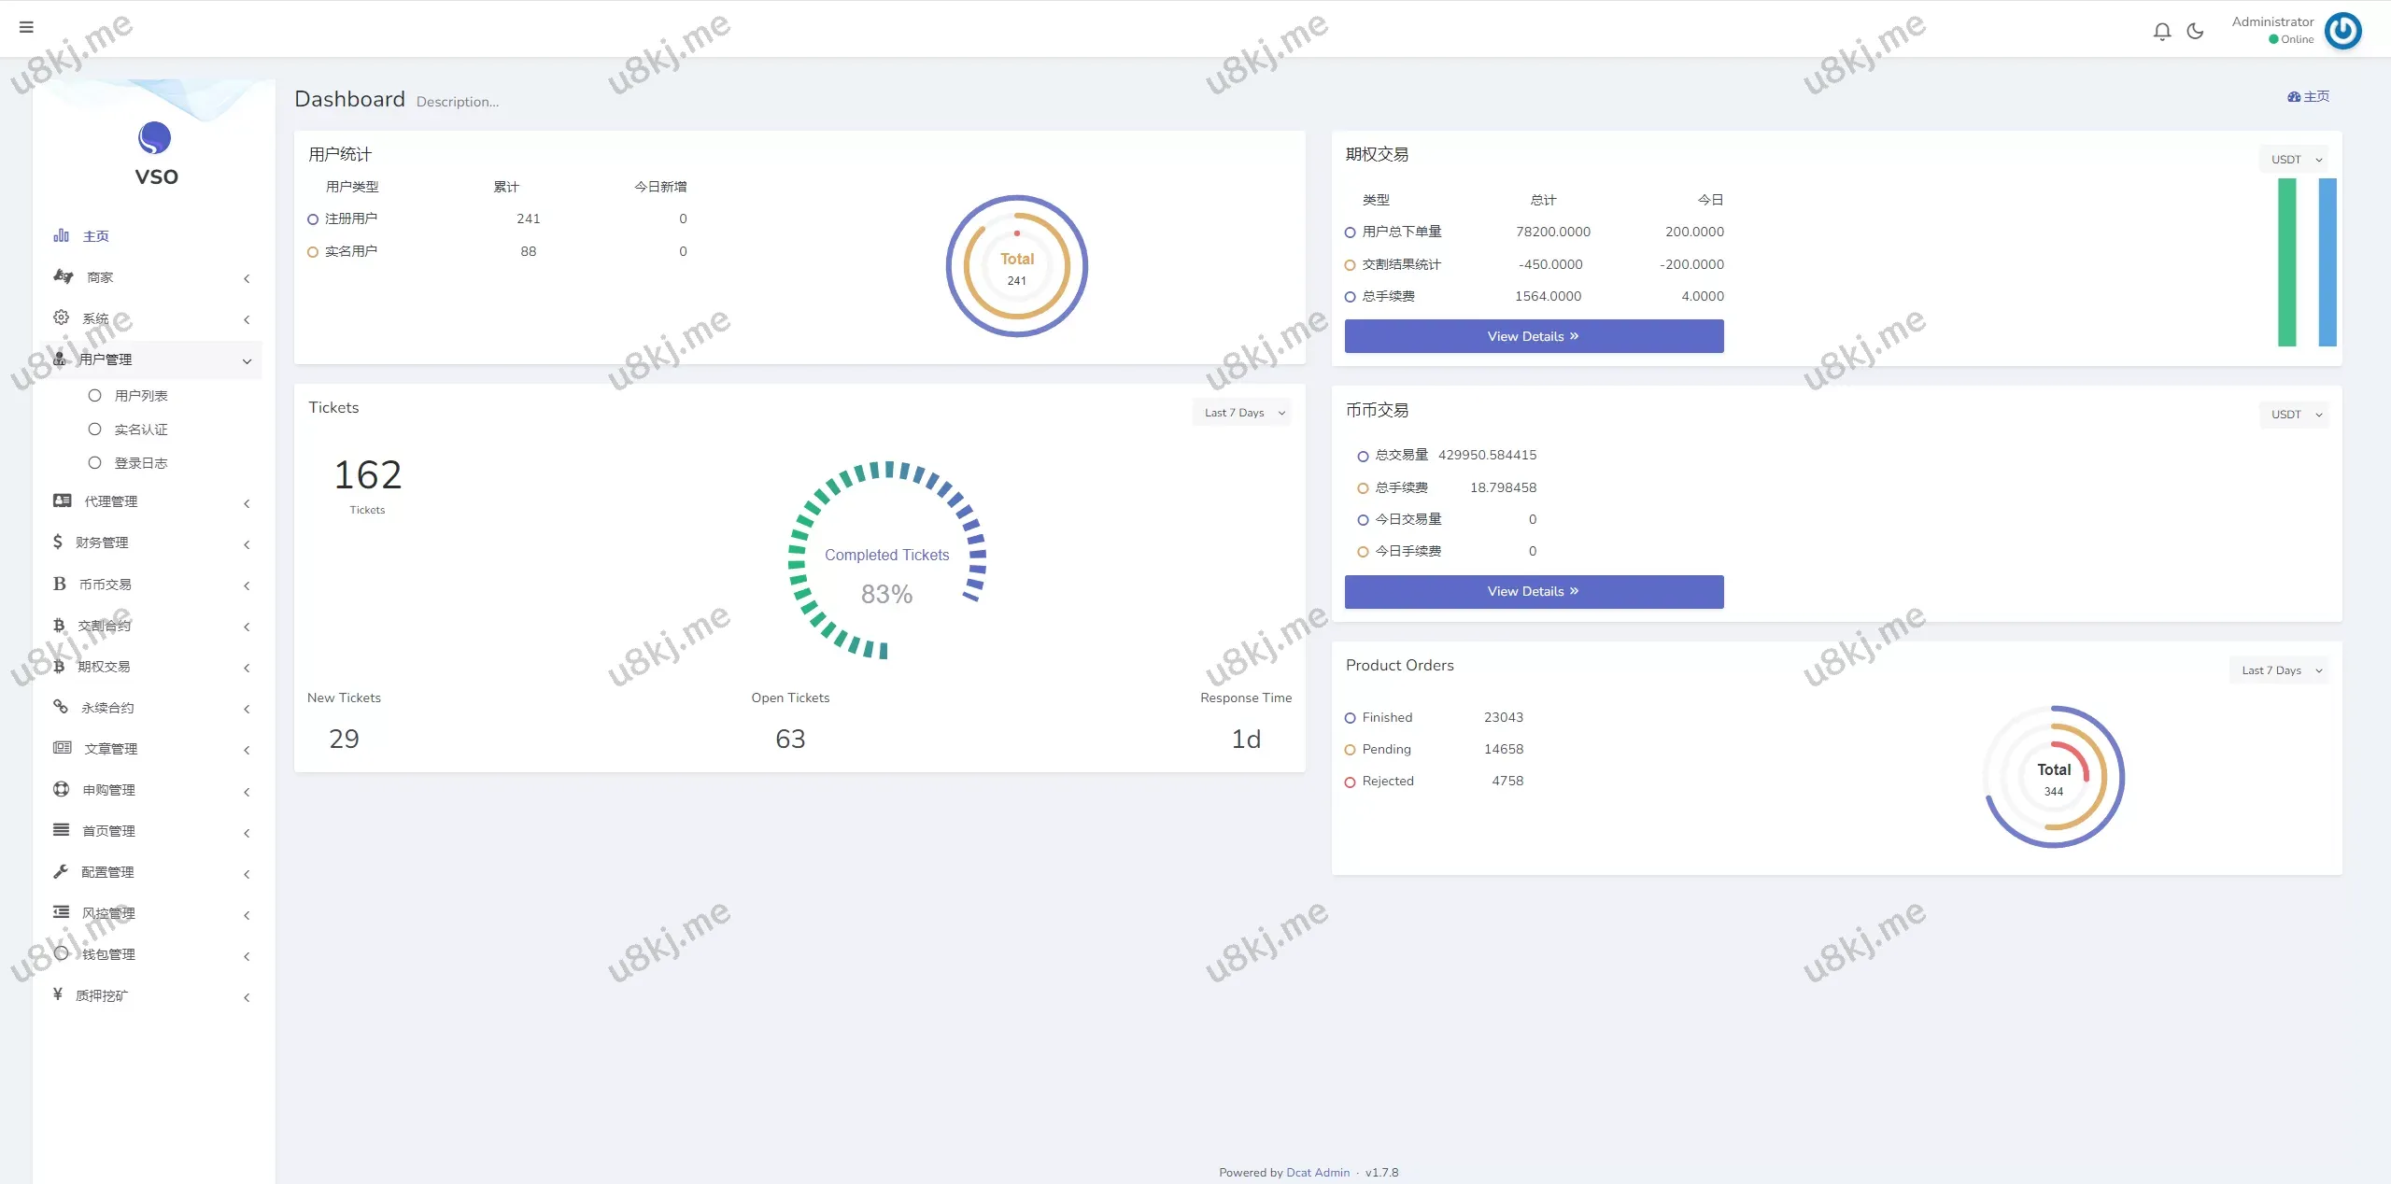Click the 永续合约 link icon

[x=61, y=707]
